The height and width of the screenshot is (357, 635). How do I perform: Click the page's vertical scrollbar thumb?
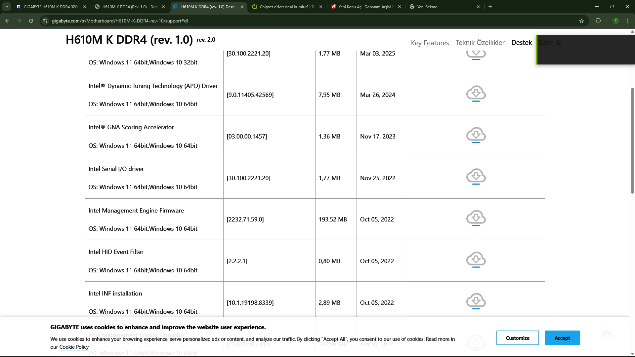[x=632, y=140]
